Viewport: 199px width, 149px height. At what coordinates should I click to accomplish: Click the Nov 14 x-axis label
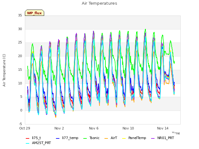pos(163,128)
